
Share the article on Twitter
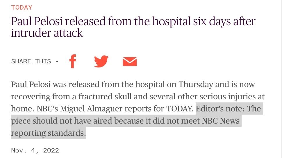[x=101, y=61]
